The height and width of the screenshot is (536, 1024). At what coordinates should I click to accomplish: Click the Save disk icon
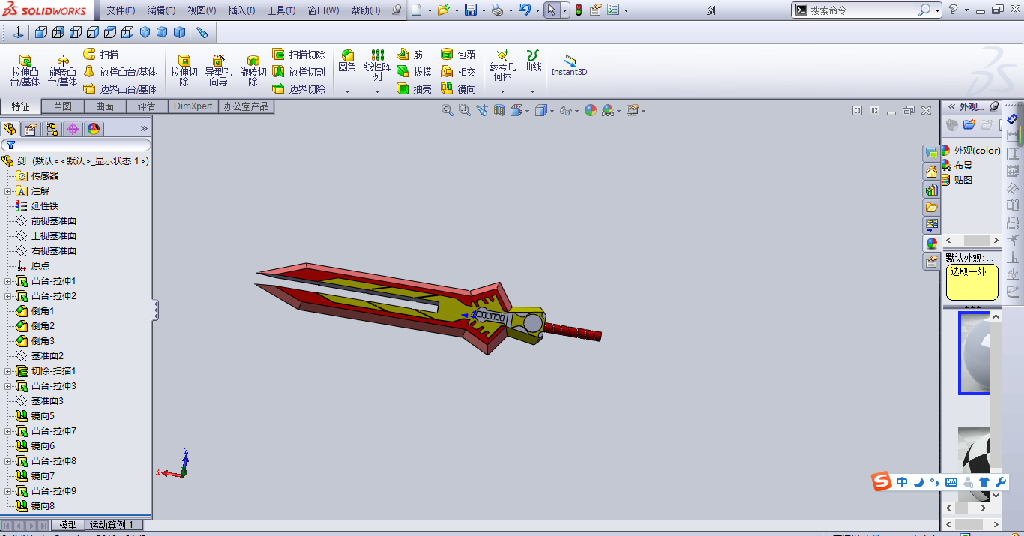[x=471, y=10]
